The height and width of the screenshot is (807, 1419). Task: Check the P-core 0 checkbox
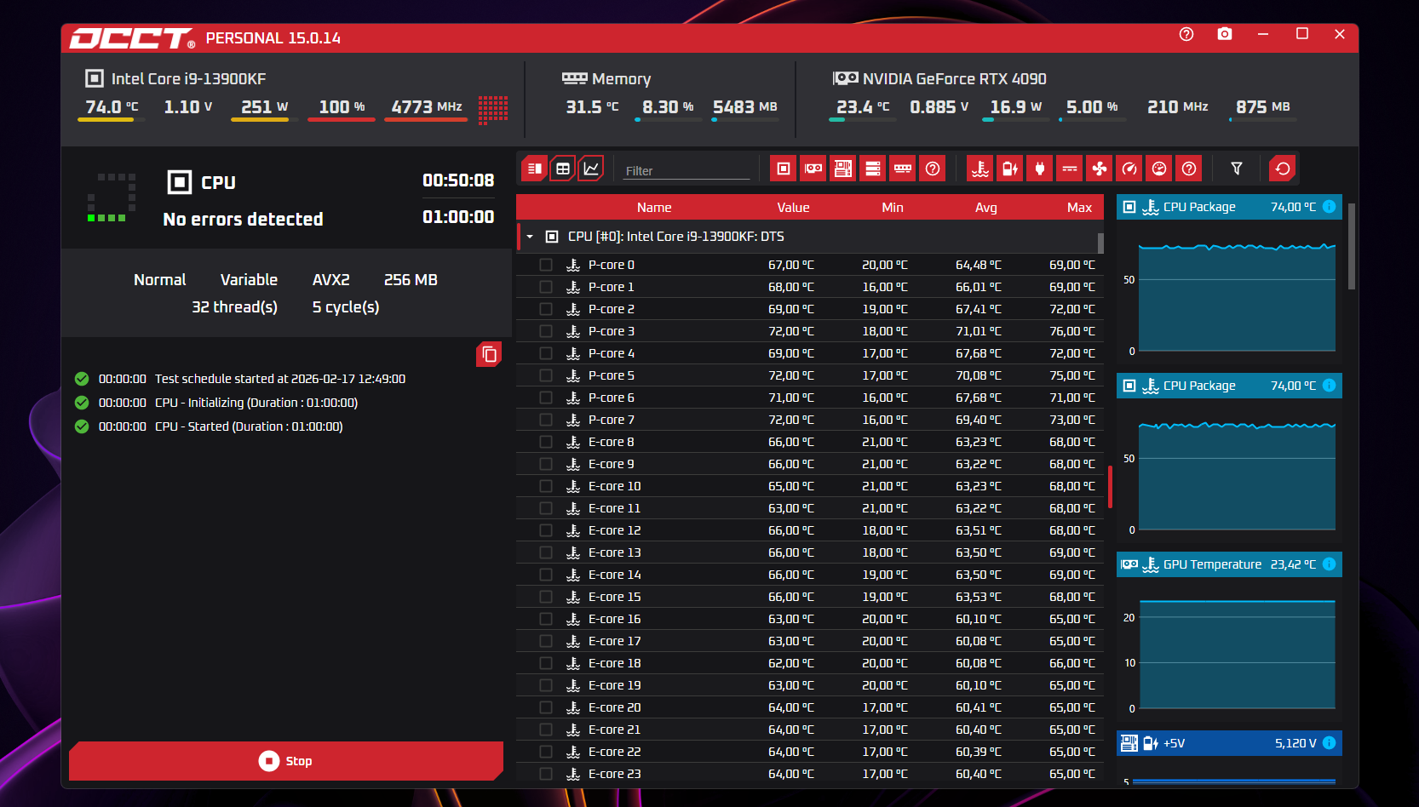pyautogui.click(x=546, y=265)
